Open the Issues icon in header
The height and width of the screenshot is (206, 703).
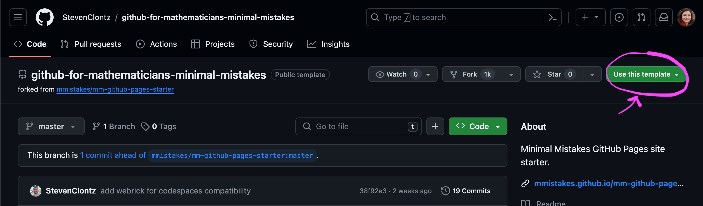619,17
